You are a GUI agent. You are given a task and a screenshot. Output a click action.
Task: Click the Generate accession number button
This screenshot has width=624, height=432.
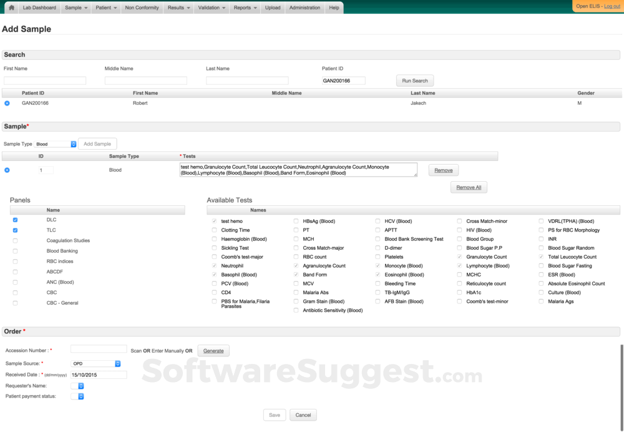(x=213, y=351)
